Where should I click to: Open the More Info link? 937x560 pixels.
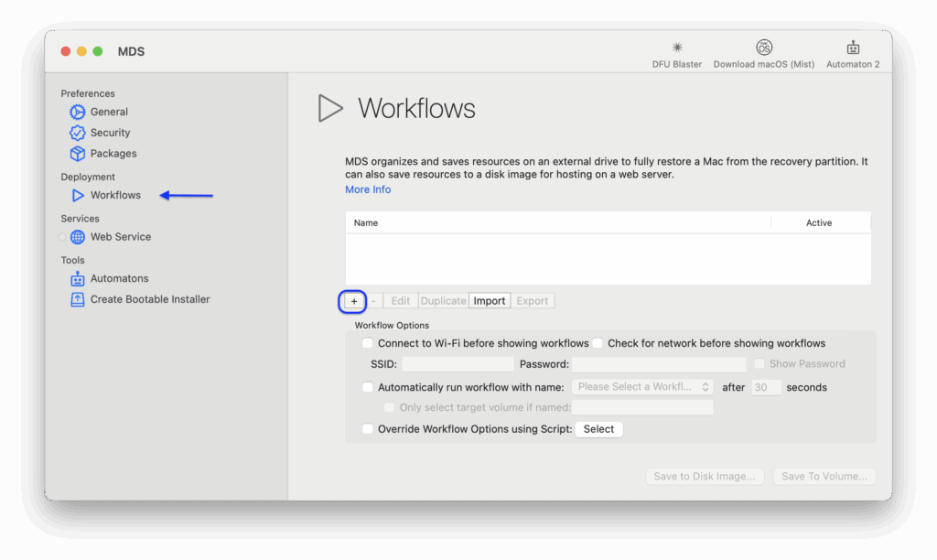point(368,189)
